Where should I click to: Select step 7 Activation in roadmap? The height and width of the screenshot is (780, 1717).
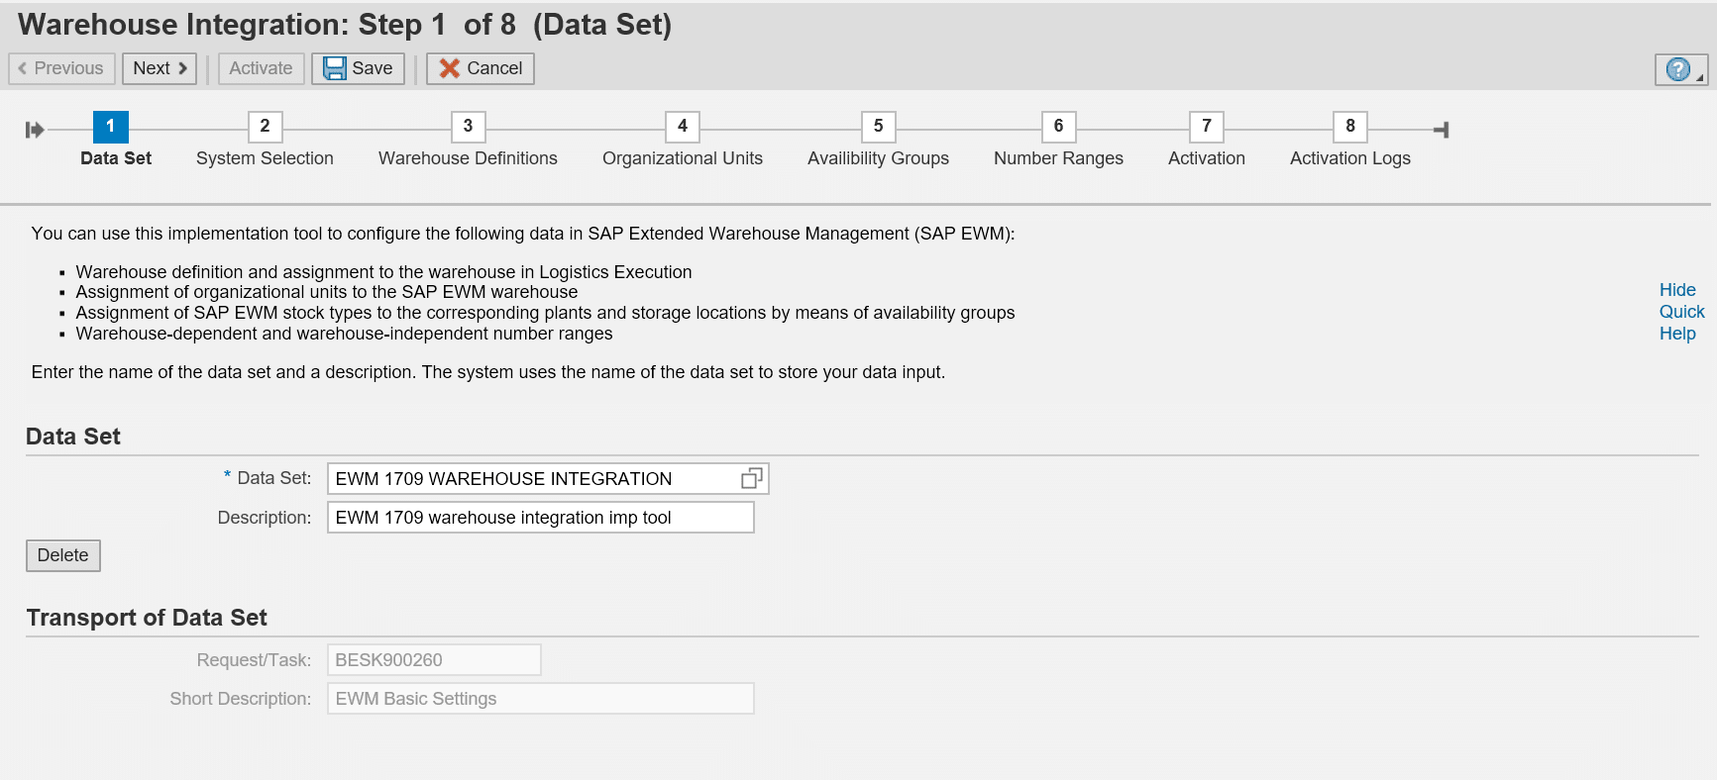coord(1206,127)
